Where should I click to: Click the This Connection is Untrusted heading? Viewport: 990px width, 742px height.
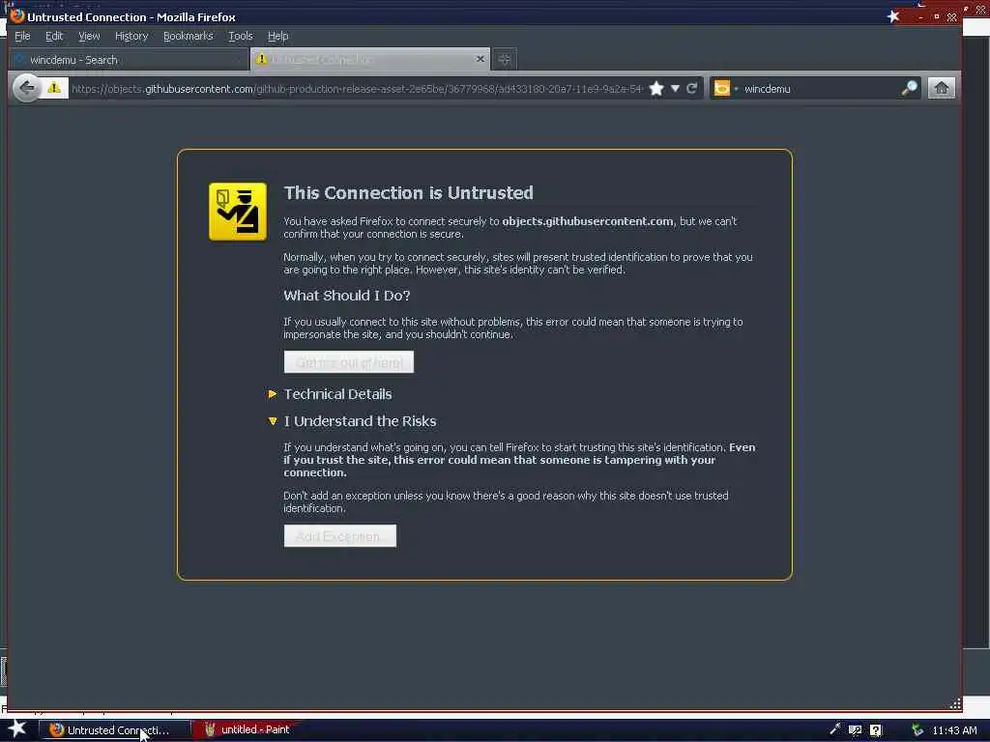(x=409, y=192)
